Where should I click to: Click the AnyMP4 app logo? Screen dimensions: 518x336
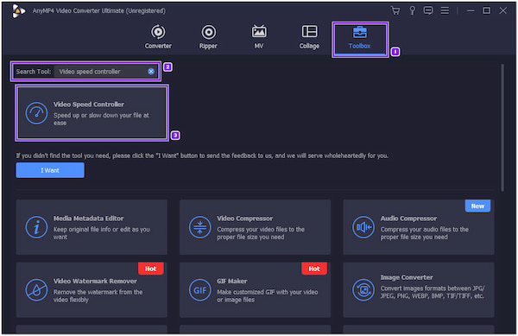18,11
